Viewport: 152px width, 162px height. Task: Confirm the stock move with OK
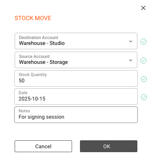pyautogui.click(x=108, y=146)
